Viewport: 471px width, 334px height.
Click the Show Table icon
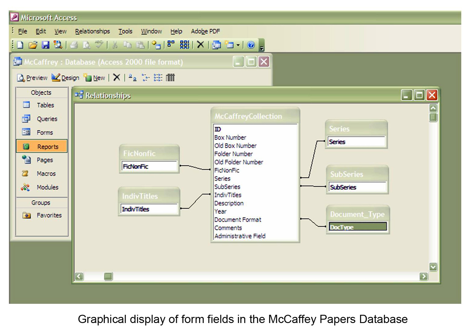(x=156, y=45)
